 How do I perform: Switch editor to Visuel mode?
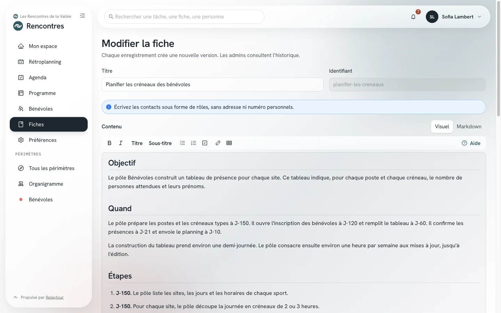(442, 127)
